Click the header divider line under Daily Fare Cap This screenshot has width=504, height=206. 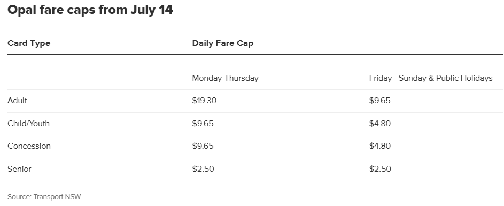click(255, 54)
